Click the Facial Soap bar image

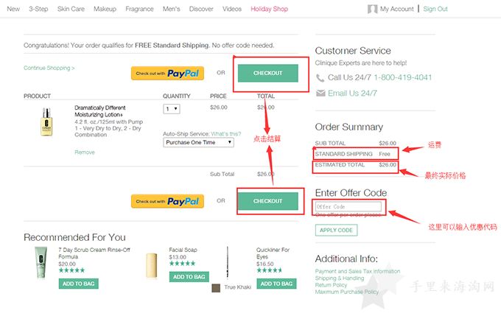pos(152,265)
